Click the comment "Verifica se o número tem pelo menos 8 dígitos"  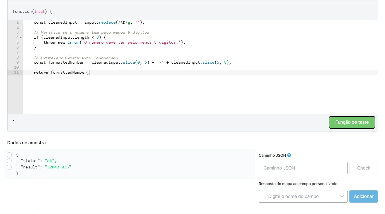[x=92, y=32]
